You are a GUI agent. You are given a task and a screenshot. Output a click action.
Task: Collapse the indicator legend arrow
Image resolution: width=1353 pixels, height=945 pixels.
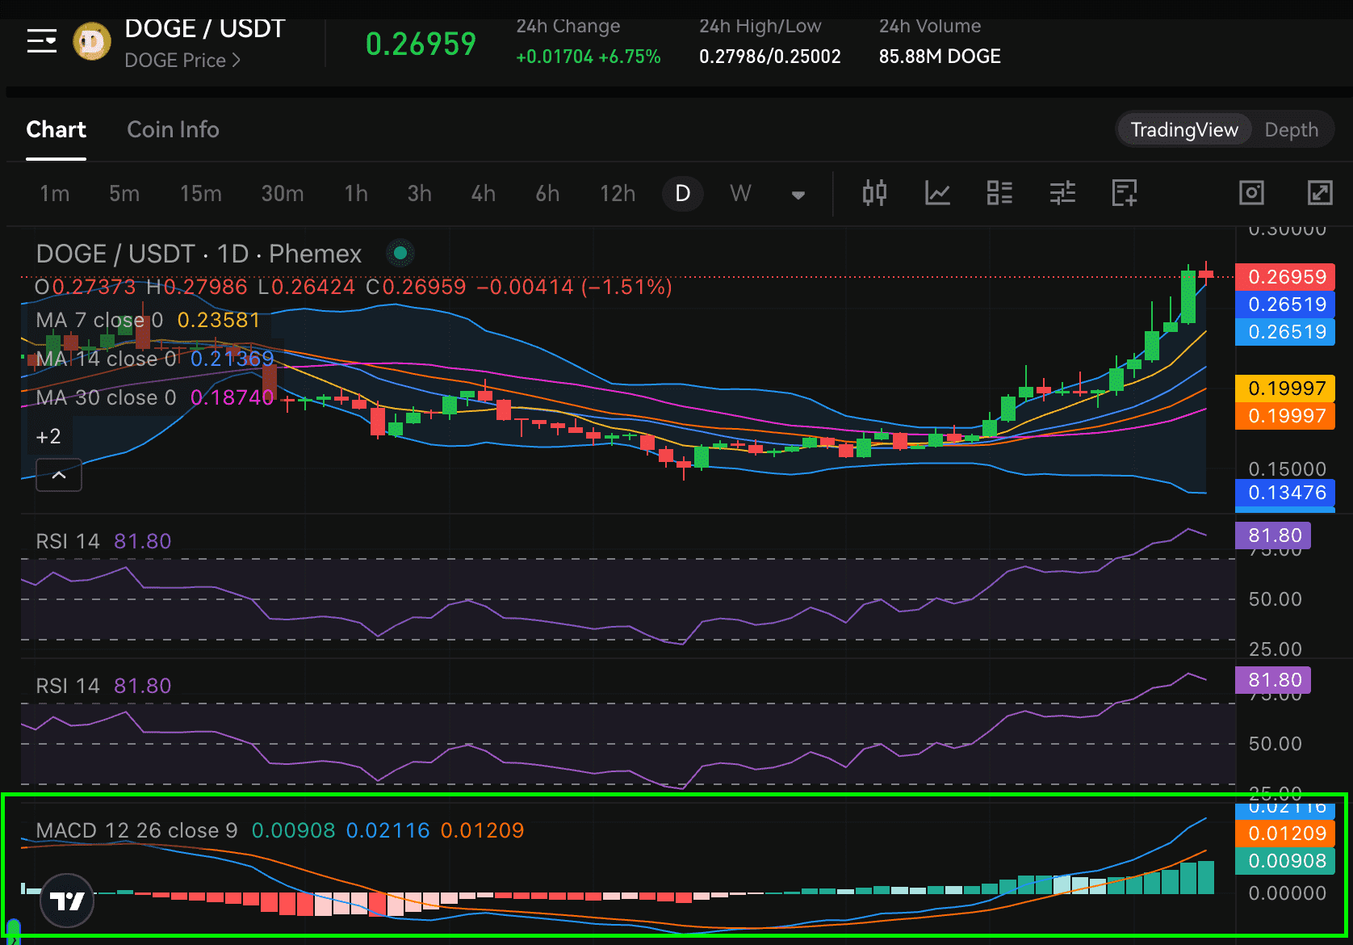pyautogui.click(x=59, y=475)
